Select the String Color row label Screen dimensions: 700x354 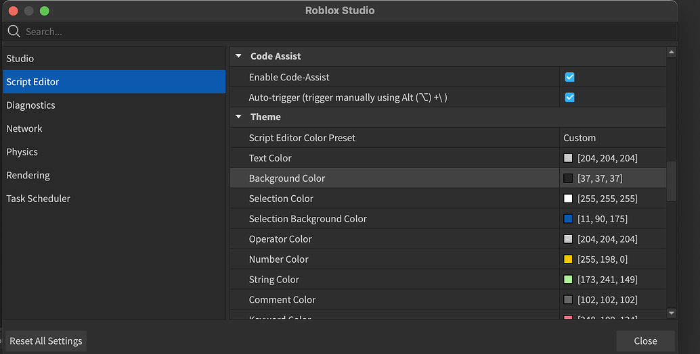[274, 280]
